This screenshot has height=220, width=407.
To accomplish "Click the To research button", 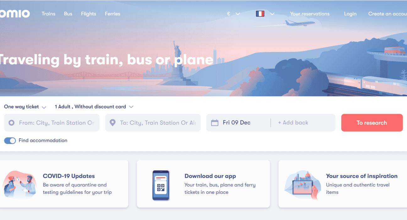I will pyautogui.click(x=372, y=123).
